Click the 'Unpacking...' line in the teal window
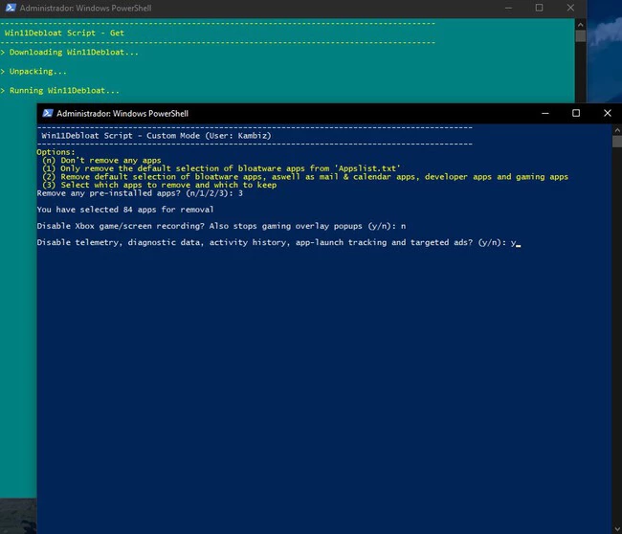Viewport: 622px width, 534px height. 36,71
